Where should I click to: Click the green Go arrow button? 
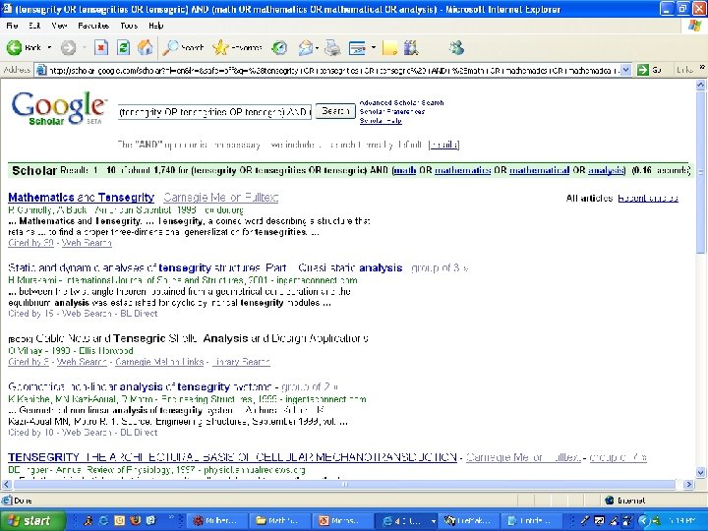[643, 70]
